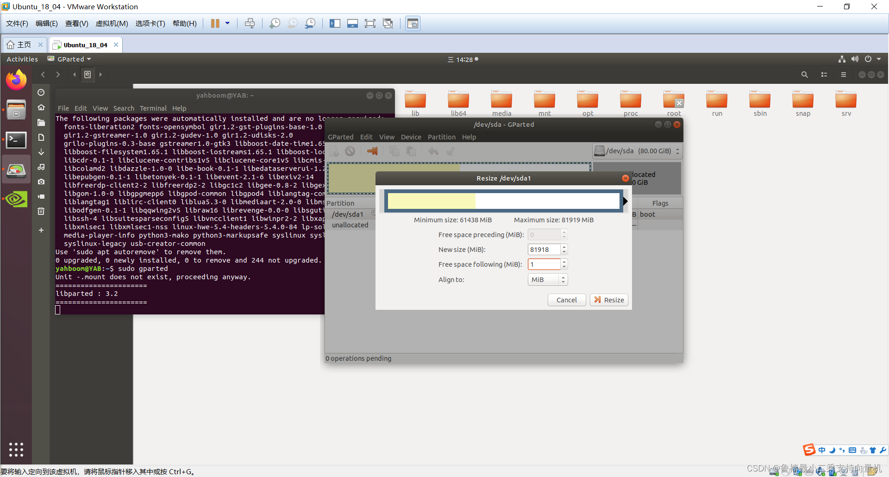Viewport: 889px width, 477px height.
Task: Open Home in Files sidebar
Action: click(41, 107)
